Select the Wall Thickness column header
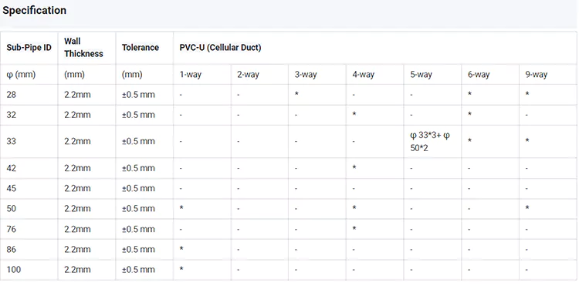 [x=84, y=48]
